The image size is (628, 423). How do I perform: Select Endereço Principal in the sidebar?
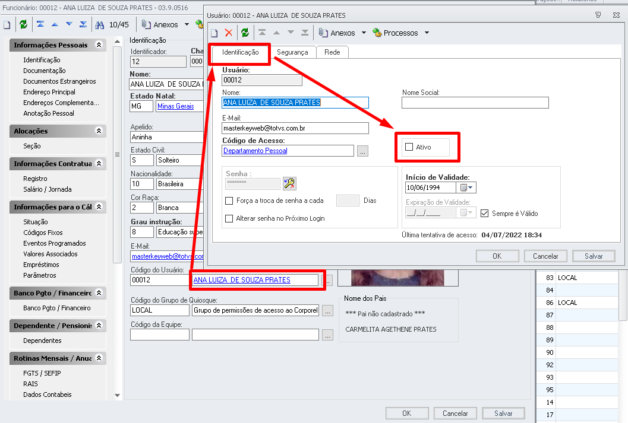click(x=49, y=92)
